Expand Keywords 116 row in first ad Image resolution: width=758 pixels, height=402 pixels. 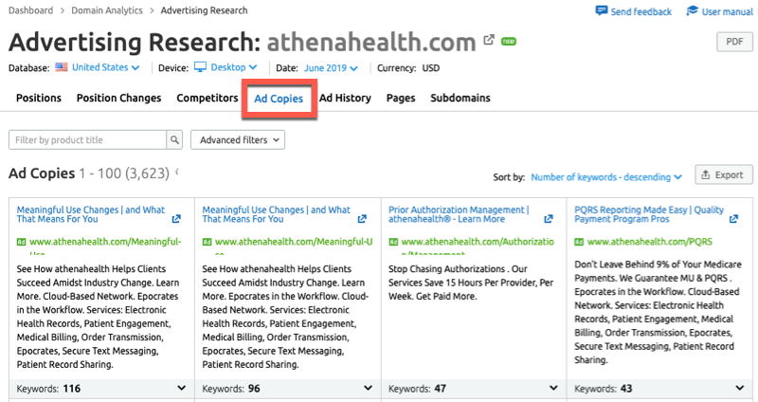(181, 388)
